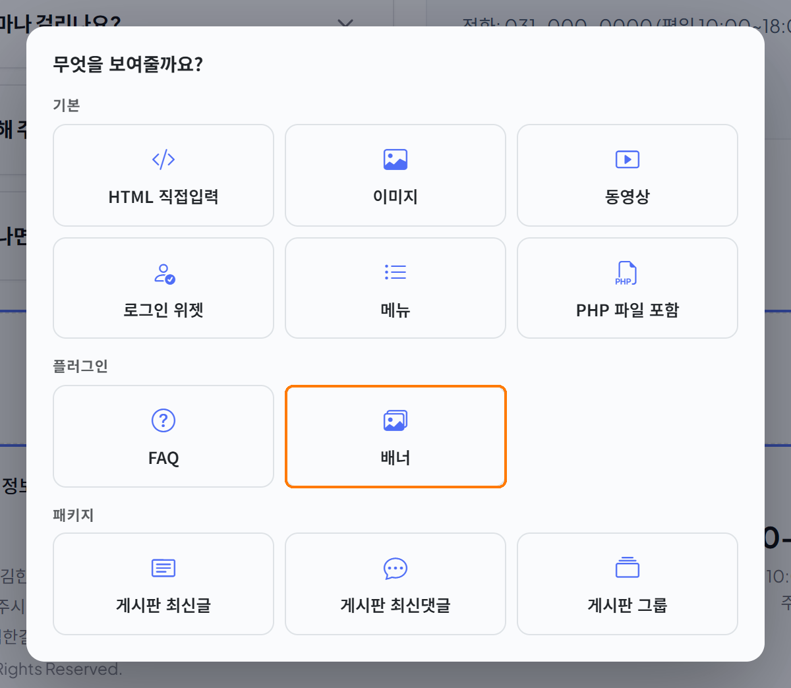Click the user-check icon for 로그인 위젯
This screenshot has width=791, height=688.
click(164, 273)
